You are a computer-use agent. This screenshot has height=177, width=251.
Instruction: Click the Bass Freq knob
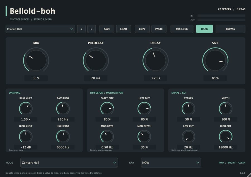click(x=63, y=108)
